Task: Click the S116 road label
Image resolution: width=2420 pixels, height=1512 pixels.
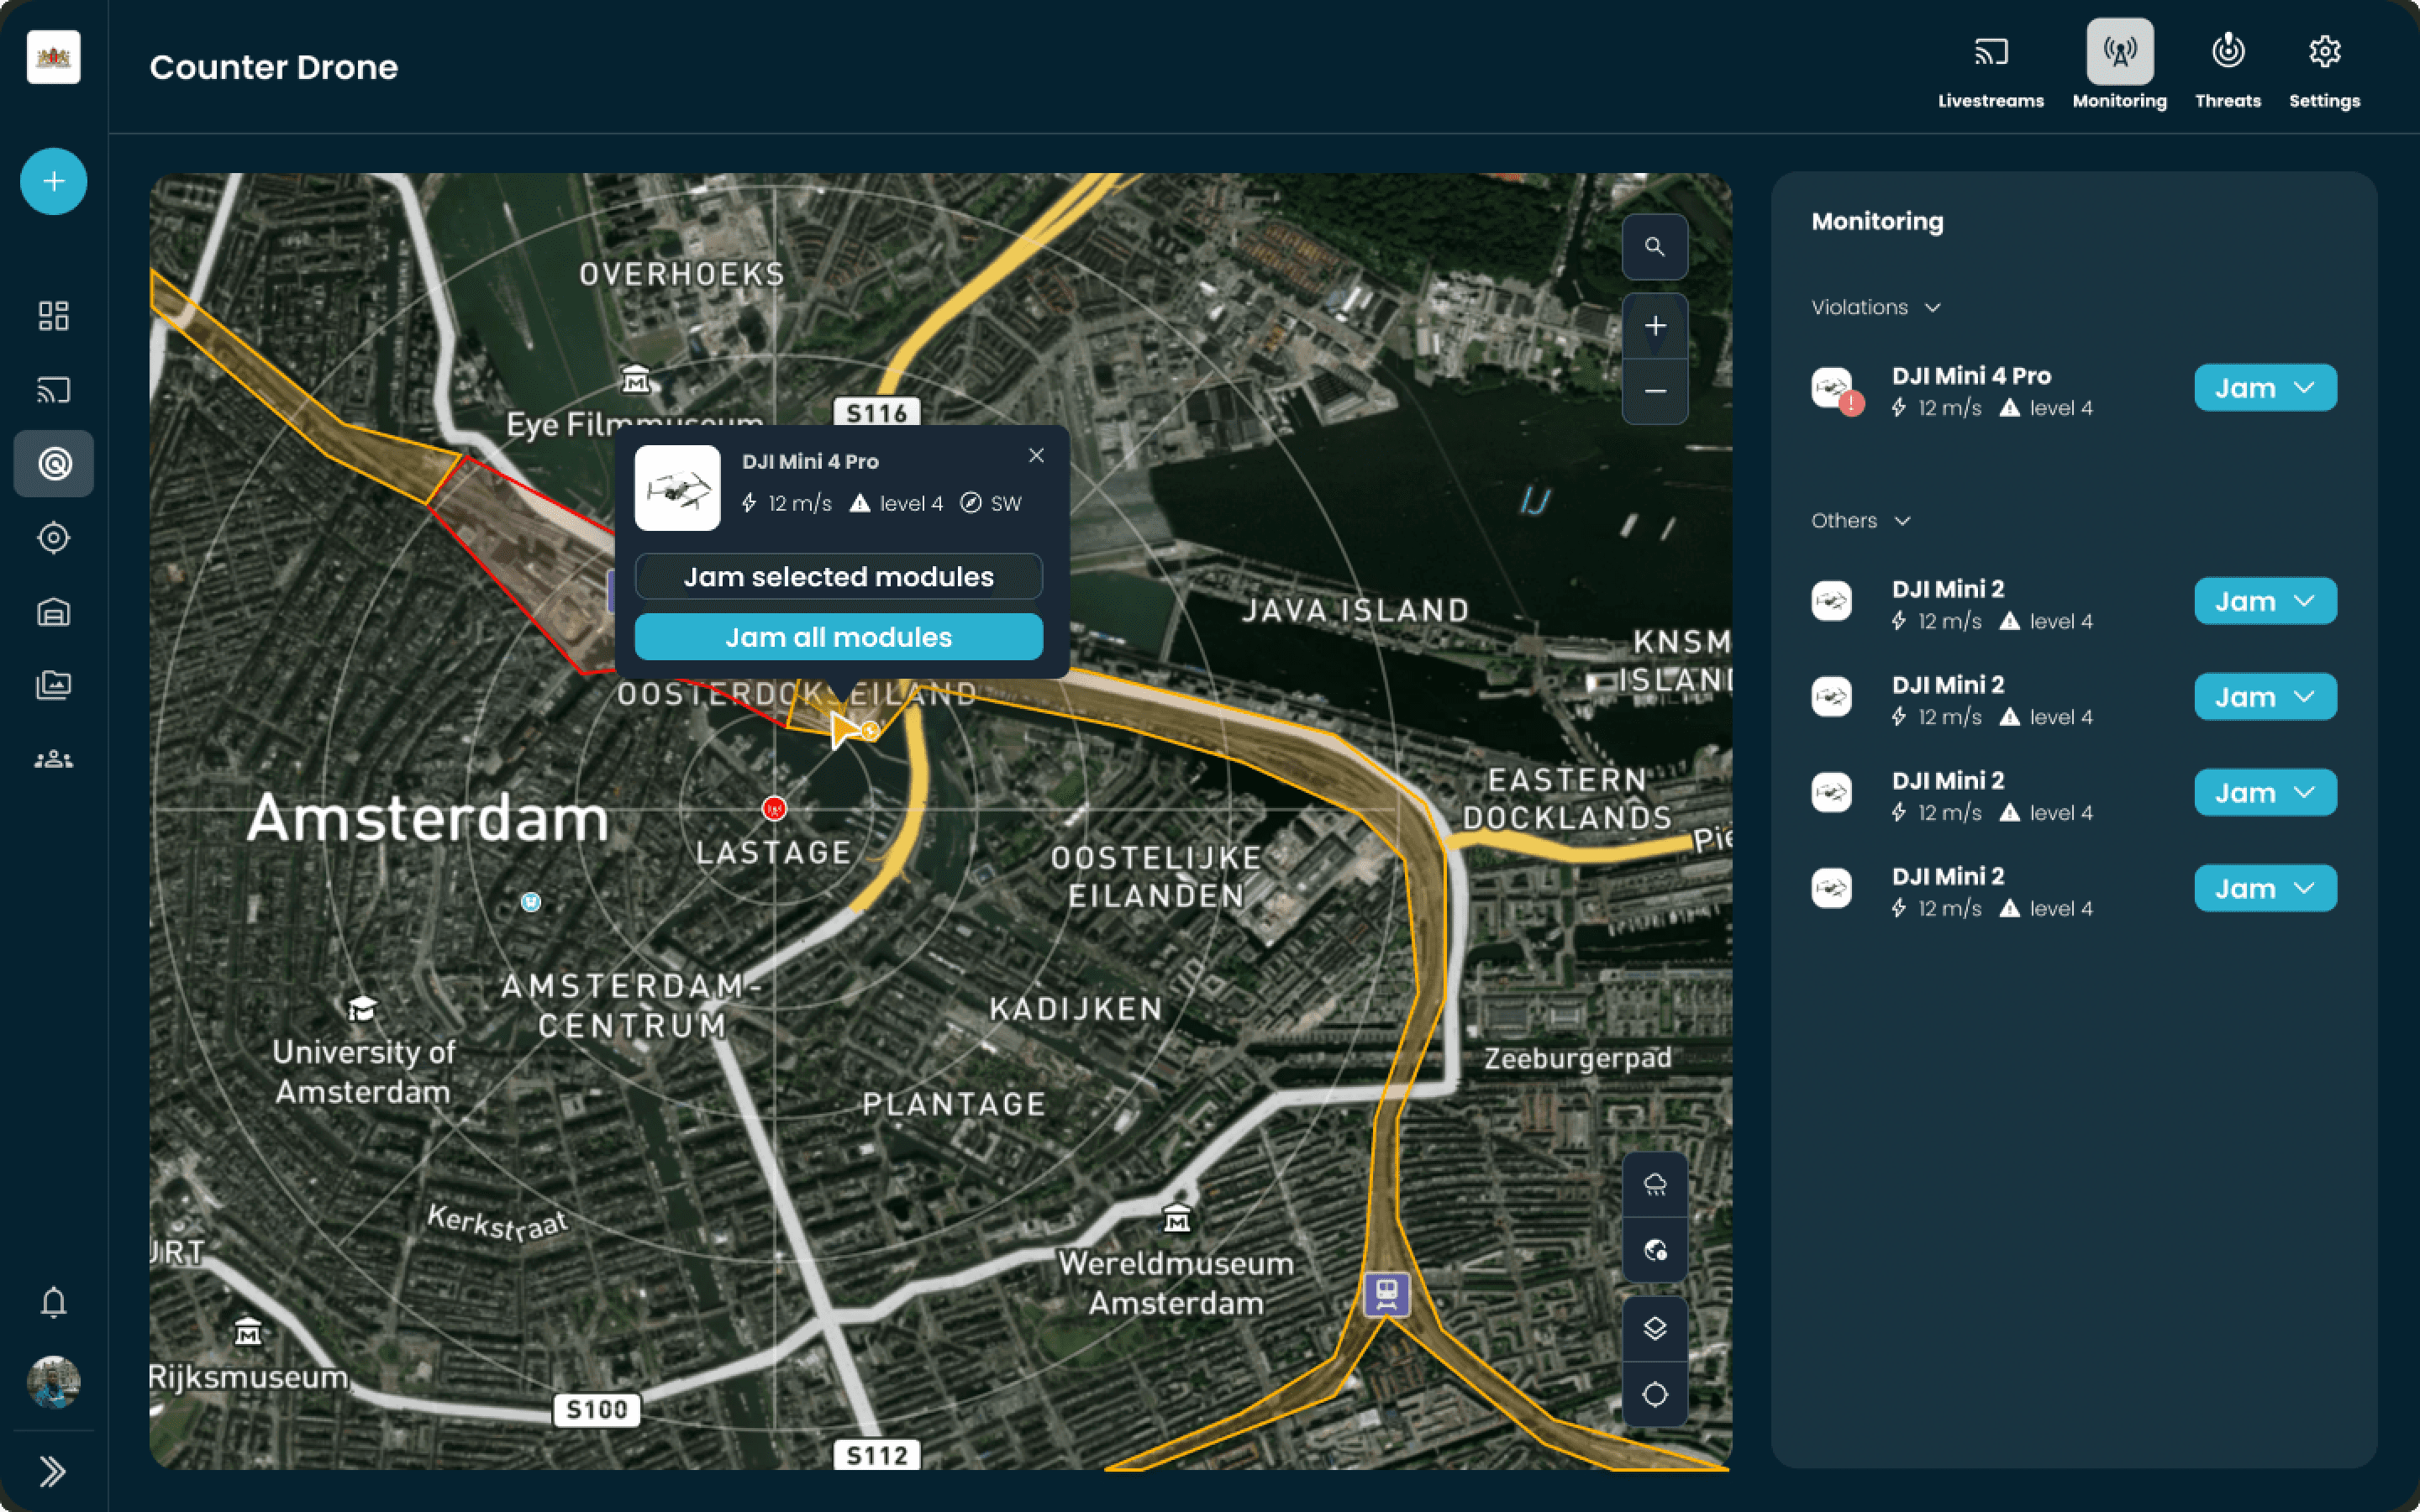Action: click(x=877, y=412)
